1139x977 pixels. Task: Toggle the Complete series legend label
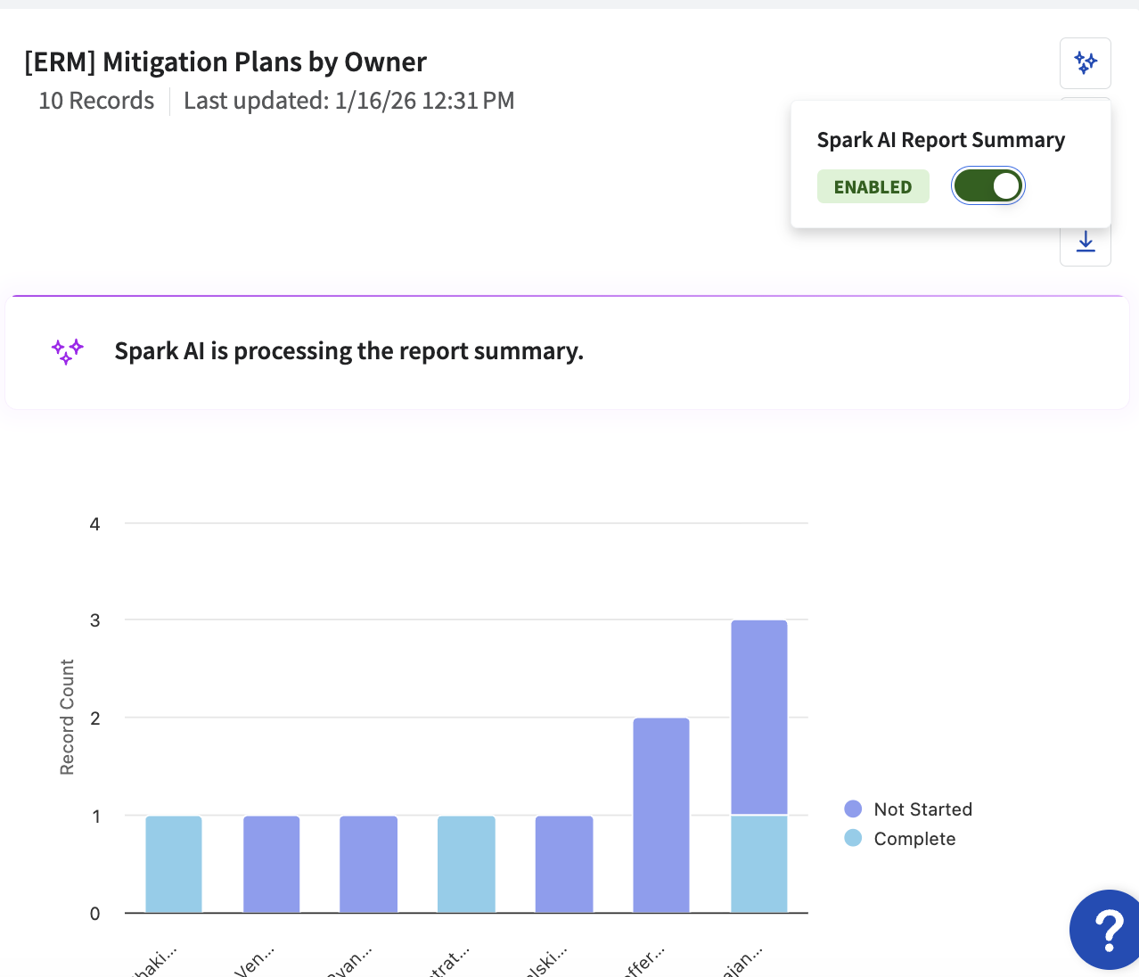[914, 839]
